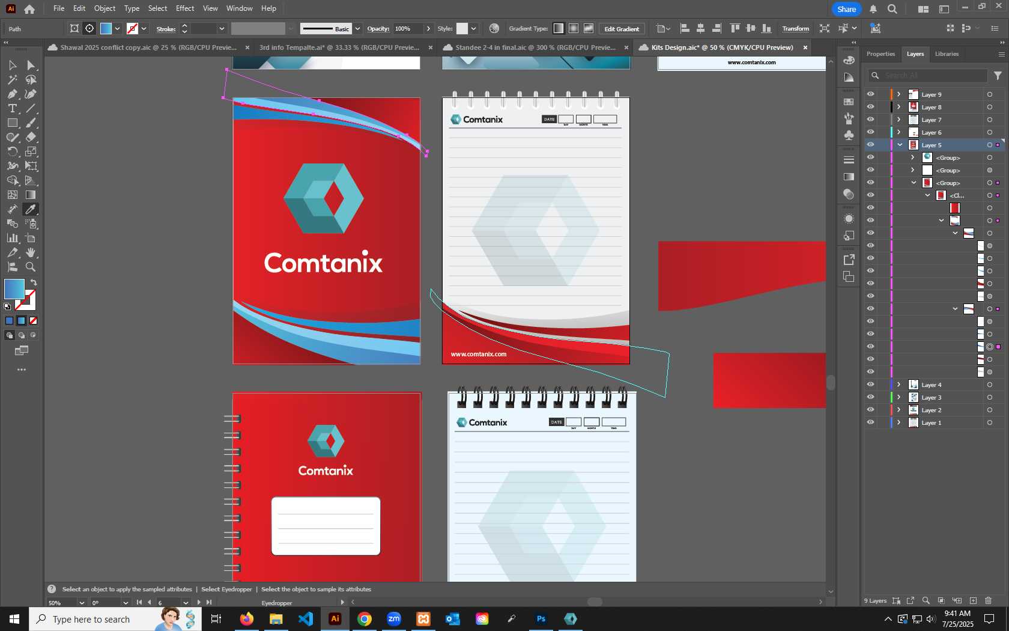This screenshot has height=631, width=1009.
Task: Toggle Layer 7 visibility eye
Action: 870,120
